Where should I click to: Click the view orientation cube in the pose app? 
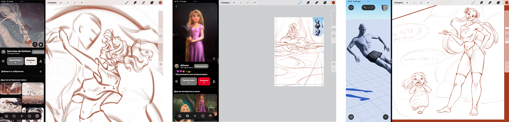tap(385, 8)
